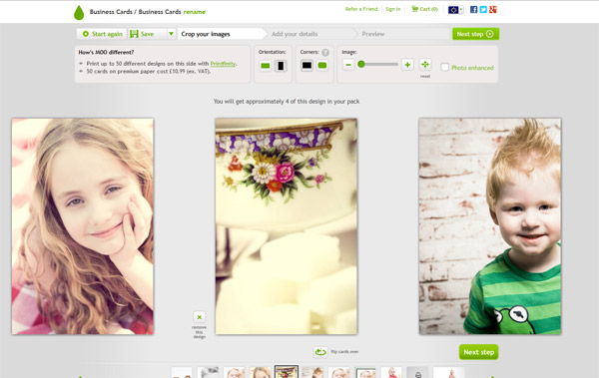Select the teacup thumbnail in filmstrip
599x378 pixels.
pos(287,372)
